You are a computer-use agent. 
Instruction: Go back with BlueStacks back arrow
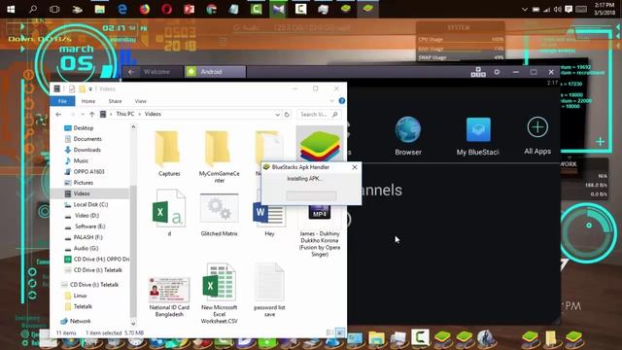pyautogui.click(x=131, y=72)
